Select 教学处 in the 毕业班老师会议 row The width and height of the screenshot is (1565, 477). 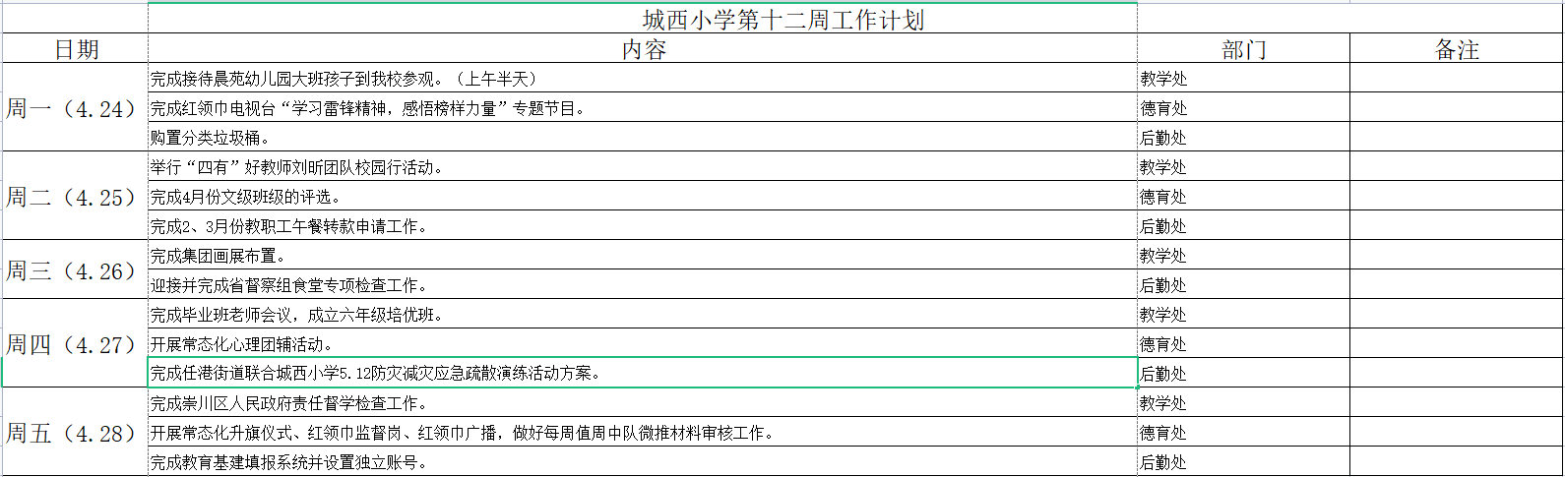pos(1243,314)
